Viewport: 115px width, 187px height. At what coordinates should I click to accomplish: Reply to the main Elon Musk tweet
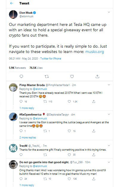coord(21,76)
